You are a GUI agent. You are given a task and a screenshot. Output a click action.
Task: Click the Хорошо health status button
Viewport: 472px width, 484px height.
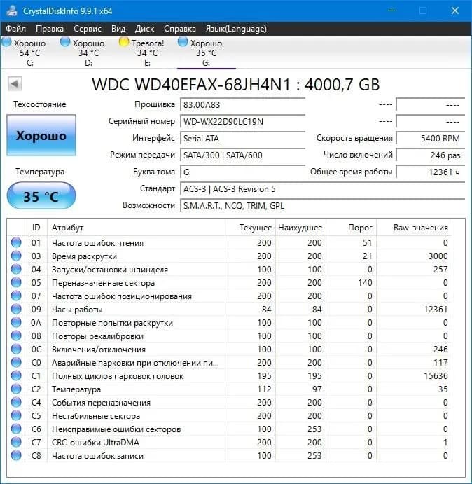(41, 135)
